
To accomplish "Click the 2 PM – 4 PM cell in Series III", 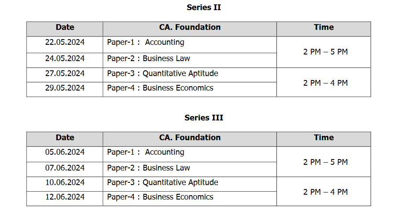I will (325, 192).
